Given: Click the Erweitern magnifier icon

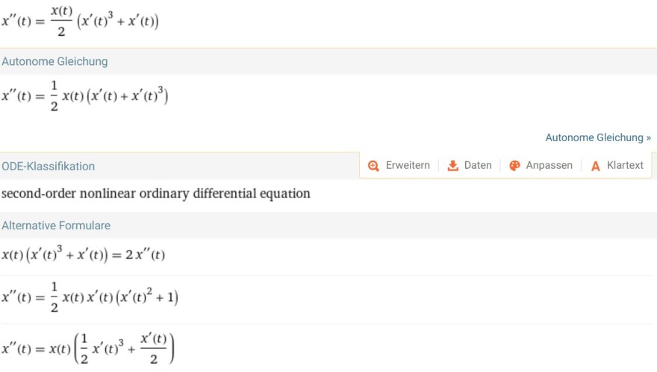Looking at the screenshot, I should coord(373,166).
